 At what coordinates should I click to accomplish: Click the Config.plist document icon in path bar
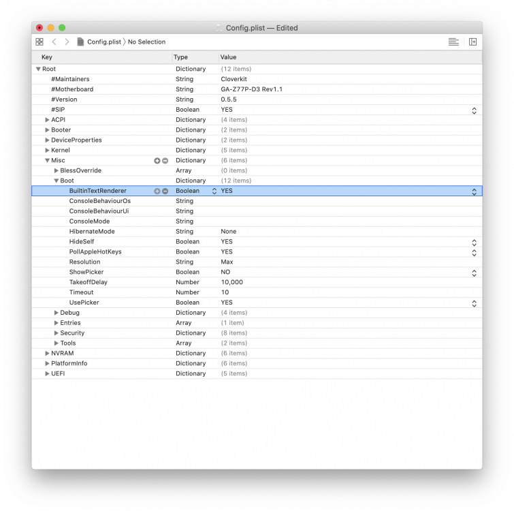click(80, 42)
